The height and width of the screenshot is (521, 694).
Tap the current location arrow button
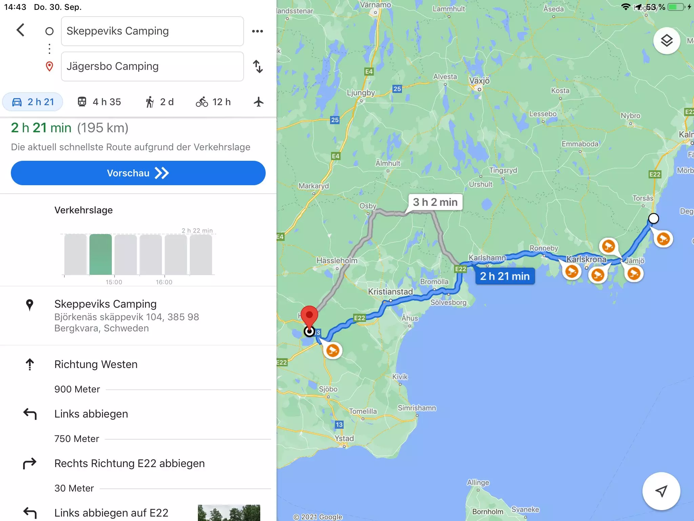coord(661,491)
